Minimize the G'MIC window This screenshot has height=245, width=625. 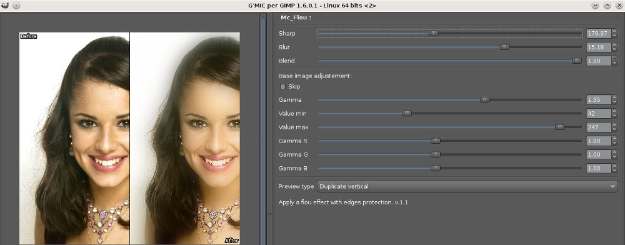point(595,6)
